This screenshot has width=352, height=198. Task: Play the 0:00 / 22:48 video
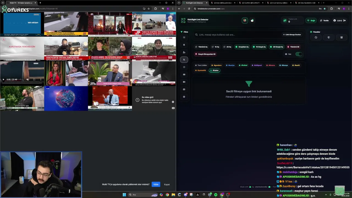coord(4,79)
